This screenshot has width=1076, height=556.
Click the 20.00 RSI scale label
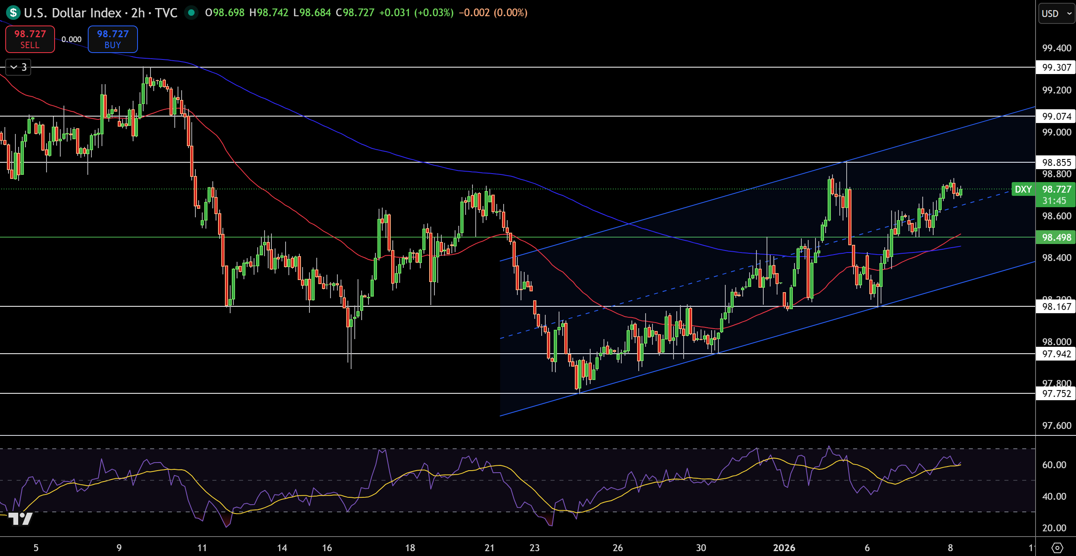(1054, 528)
